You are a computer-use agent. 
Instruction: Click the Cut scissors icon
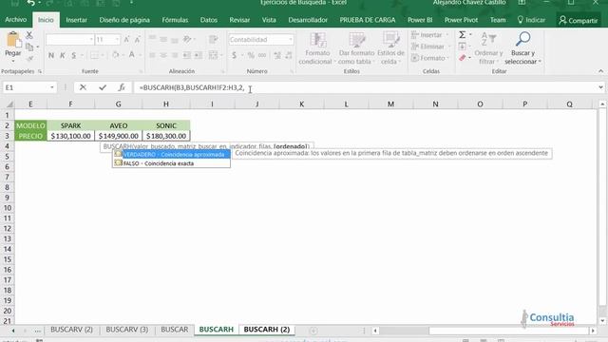[x=29, y=35]
